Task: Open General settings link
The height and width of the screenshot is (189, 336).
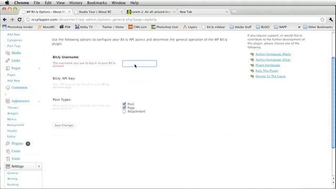Action: (13, 173)
